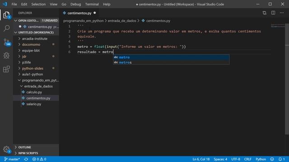Open the More Actions ellipsis menu
Screen dimensions: 289x162
tap(282, 13)
